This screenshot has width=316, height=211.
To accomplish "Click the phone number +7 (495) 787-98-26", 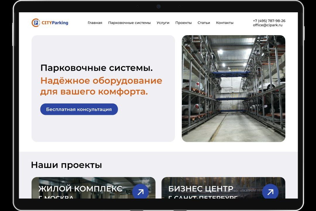I will tap(269, 21).
